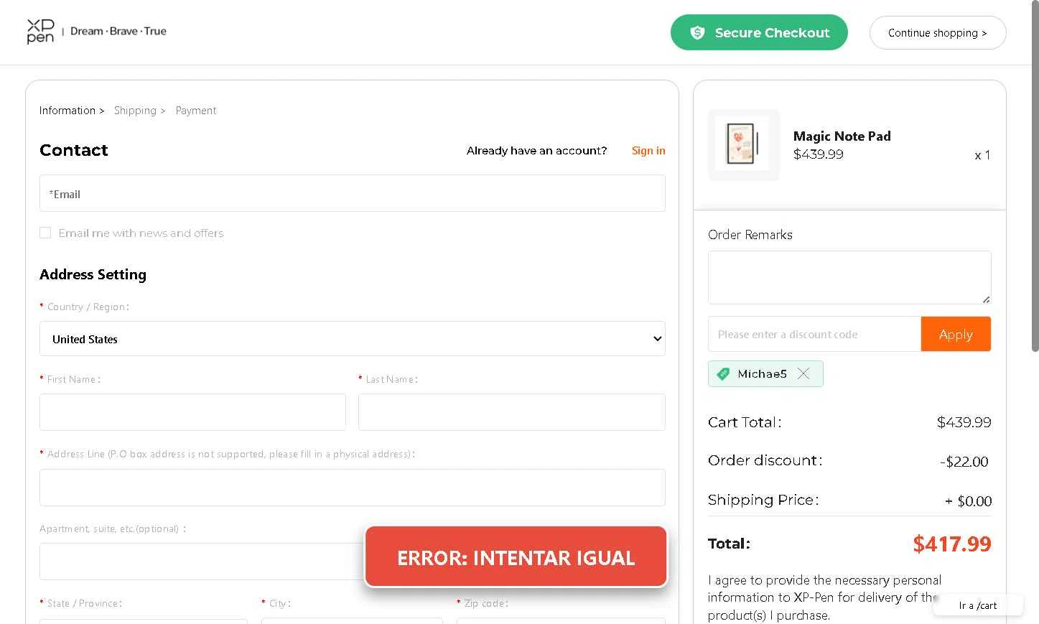
Task: Click the XP-Pen logo
Action: coord(40,32)
